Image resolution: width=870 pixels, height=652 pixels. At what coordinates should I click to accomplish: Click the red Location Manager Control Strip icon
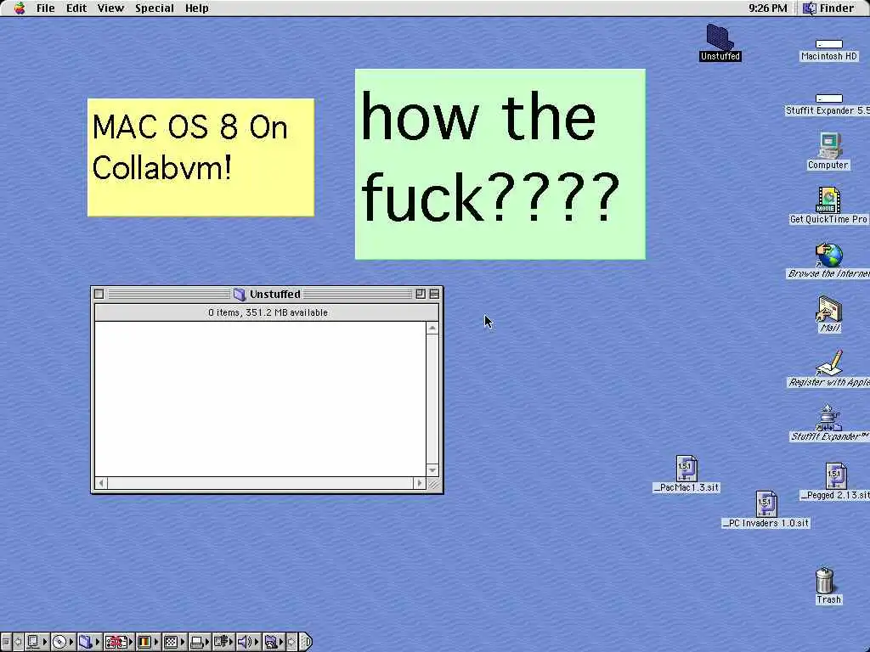(116, 642)
